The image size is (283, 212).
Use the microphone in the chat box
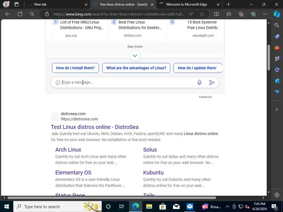[x=200, y=82]
